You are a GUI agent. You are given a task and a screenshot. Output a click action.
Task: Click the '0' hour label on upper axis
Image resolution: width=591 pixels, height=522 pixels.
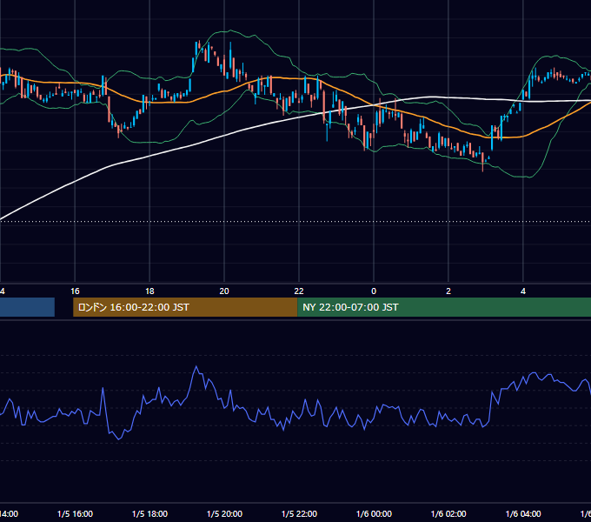point(374,291)
